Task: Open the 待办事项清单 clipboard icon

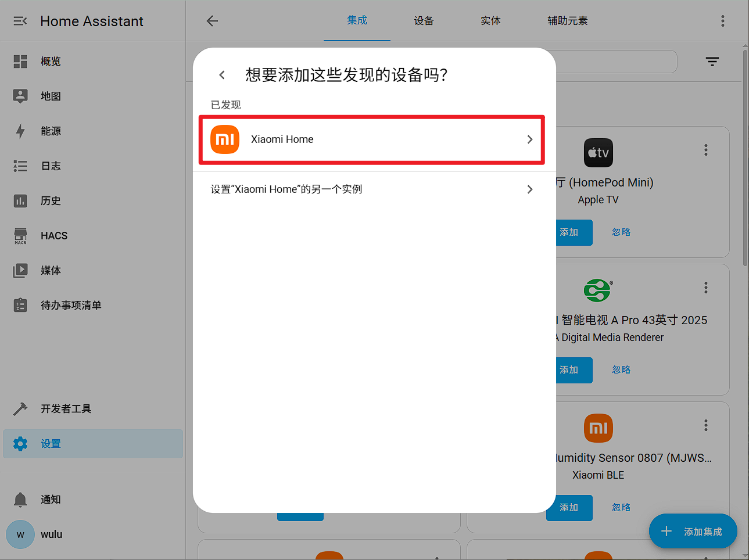Action: 20,306
